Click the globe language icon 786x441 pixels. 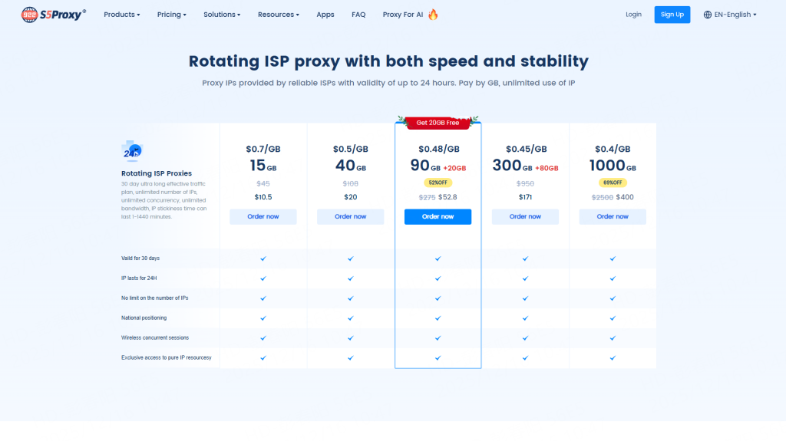coord(708,15)
